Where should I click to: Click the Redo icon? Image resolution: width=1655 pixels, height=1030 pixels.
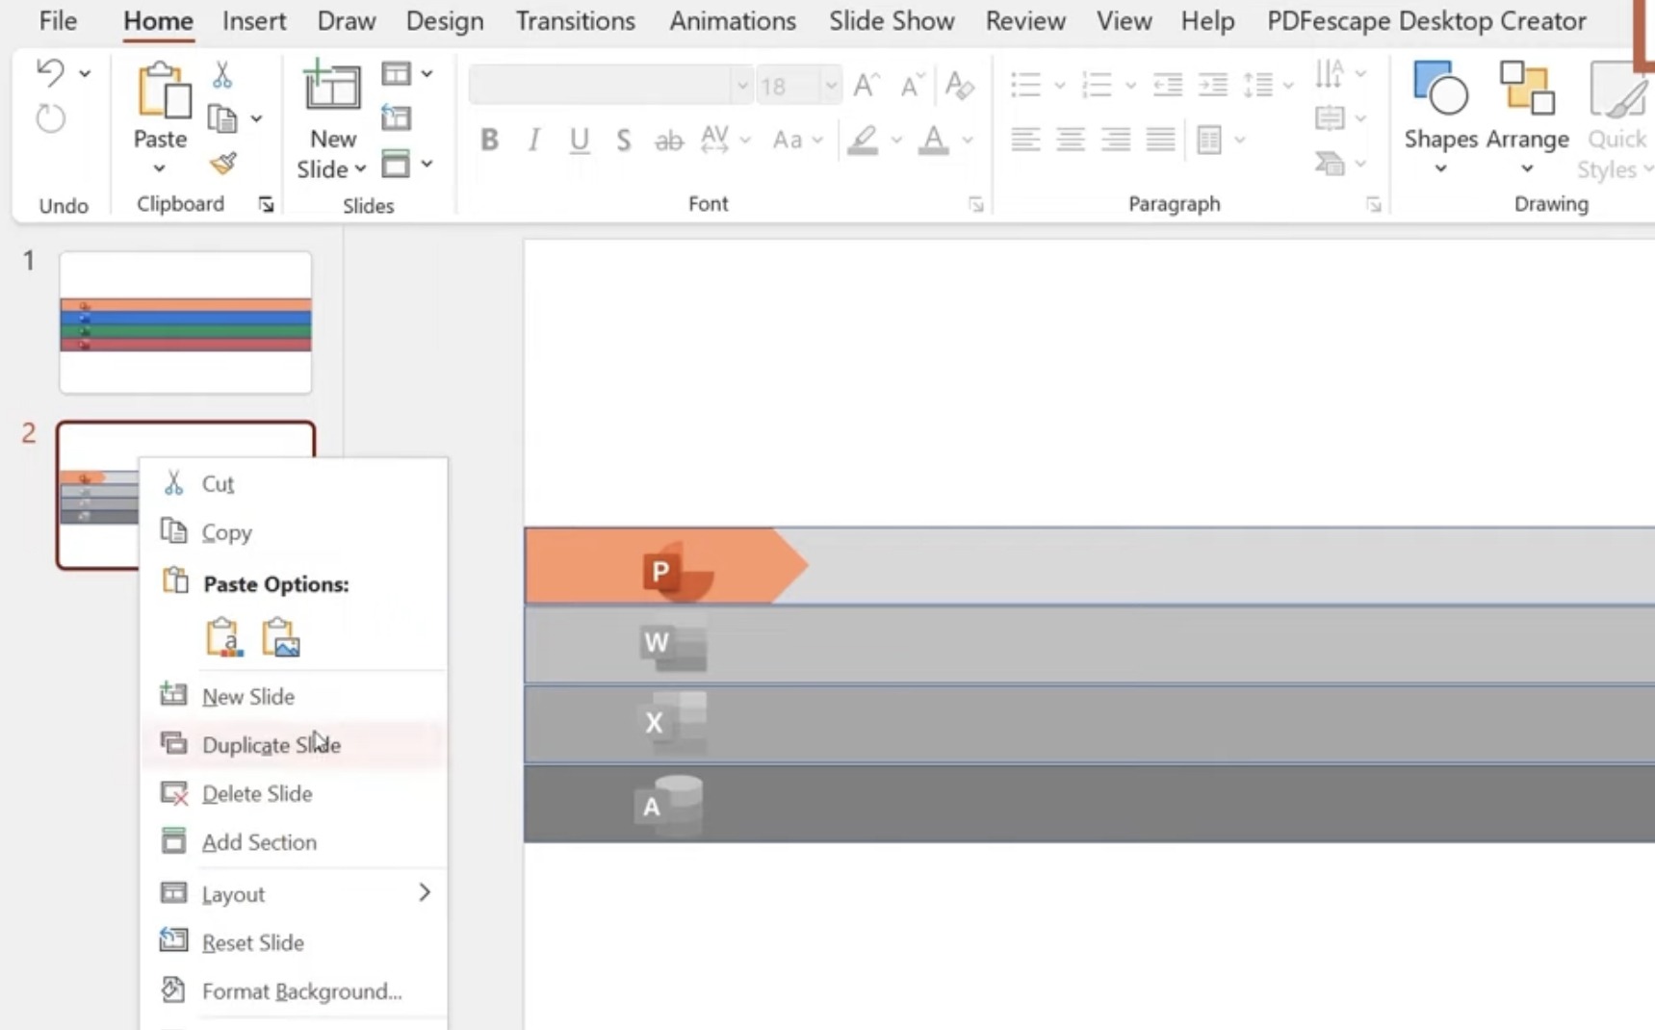click(50, 119)
